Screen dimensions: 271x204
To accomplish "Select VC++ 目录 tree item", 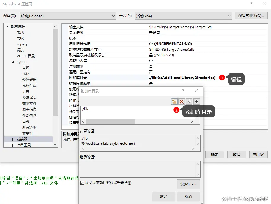I will click(26, 56).
